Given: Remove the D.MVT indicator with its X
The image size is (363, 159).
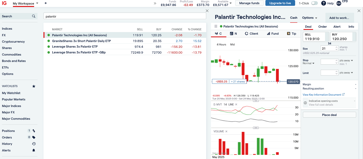Looking at the screenshot, I should (236, 105).
